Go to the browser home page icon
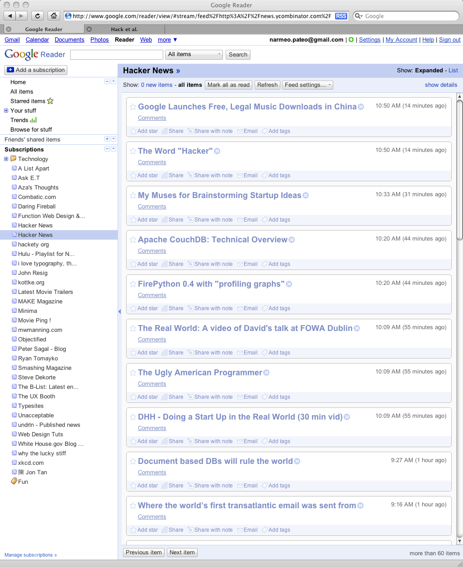Image resolution: width=463 pixels, height=567 pixels. (x=53, y=16)
